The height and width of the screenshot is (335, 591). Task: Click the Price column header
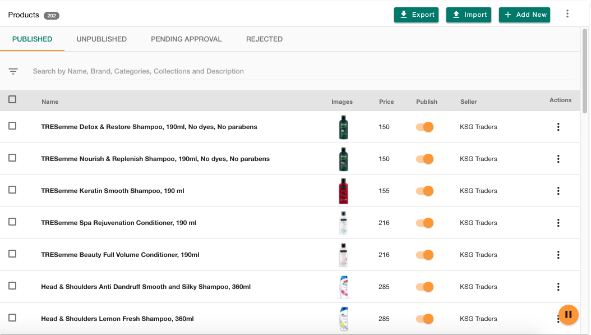tap(386, 102)
